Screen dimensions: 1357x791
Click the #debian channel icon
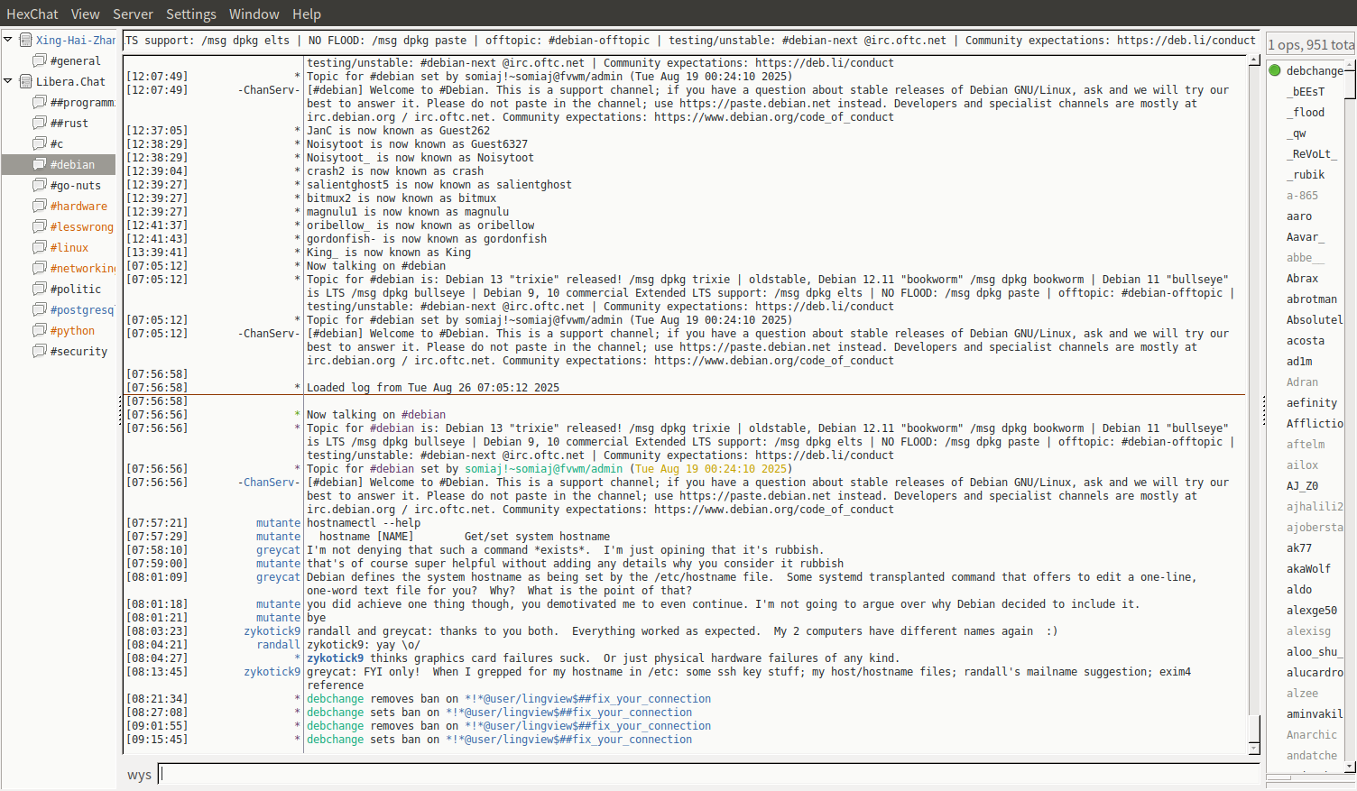[x=40, y=164]
